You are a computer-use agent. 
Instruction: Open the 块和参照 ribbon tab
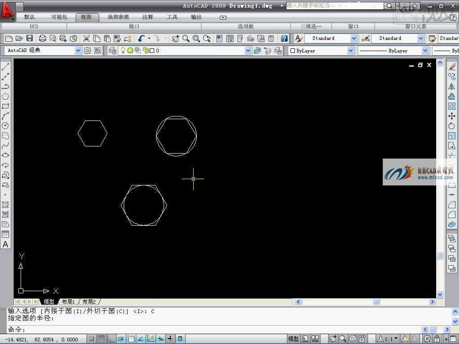pos(118,17)
